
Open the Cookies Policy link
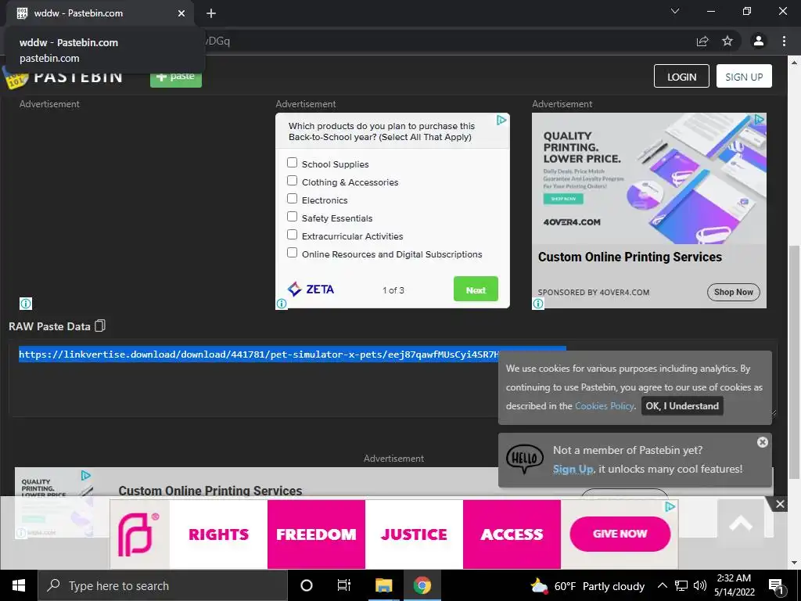(605, 406)
